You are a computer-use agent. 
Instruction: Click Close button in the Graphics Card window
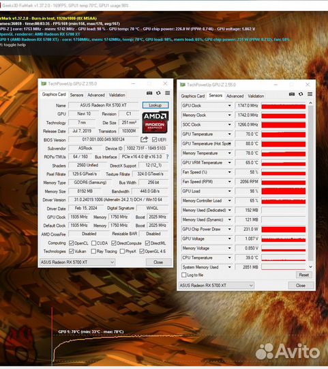point(158,262)
